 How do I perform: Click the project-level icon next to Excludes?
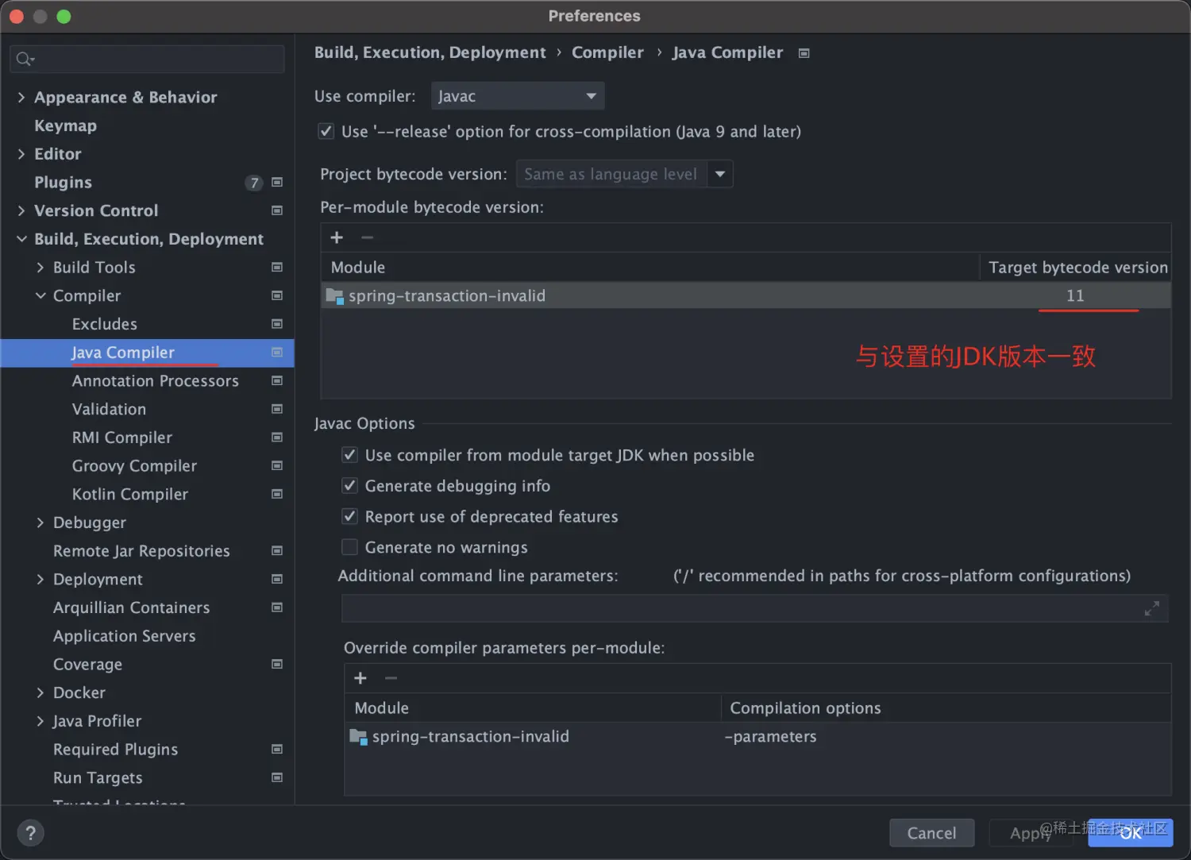(277, 324)
